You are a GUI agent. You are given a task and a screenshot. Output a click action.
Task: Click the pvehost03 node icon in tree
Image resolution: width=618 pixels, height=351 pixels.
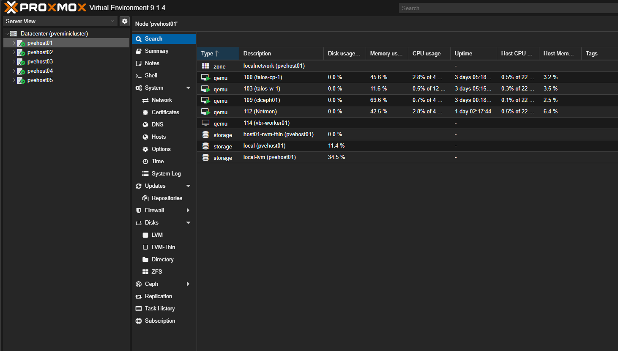coord(21,62)
